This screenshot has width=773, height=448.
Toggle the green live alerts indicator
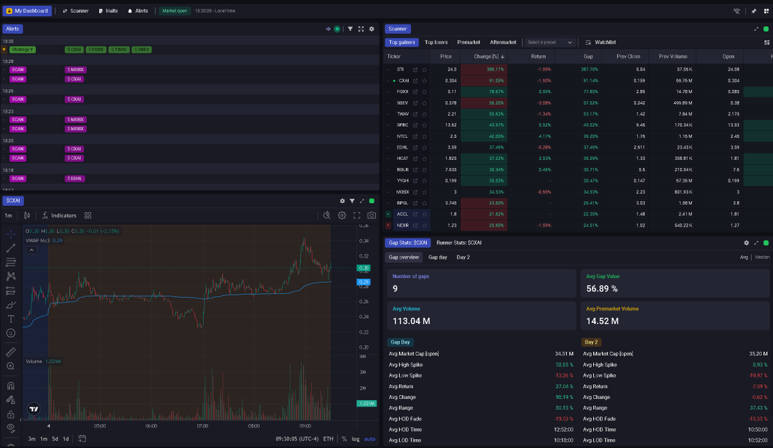337,29
